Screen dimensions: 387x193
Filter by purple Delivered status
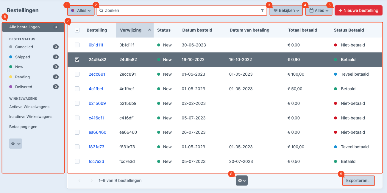click(24, 87)
